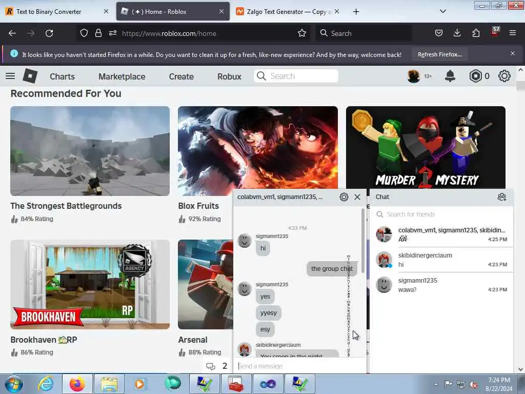525x394 pixels.
Task: Click the Send a message field
Action: 299,366
